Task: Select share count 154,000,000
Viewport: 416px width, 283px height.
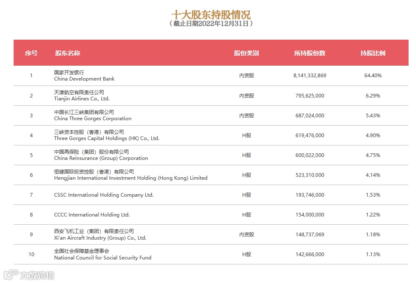Action: pyautogui.click(x=309, y=215)
